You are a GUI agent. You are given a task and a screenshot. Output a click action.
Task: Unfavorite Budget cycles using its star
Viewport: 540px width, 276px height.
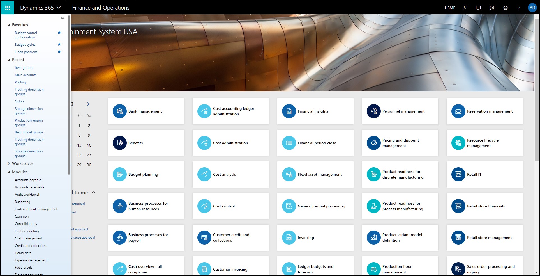(x=59, y=44)
